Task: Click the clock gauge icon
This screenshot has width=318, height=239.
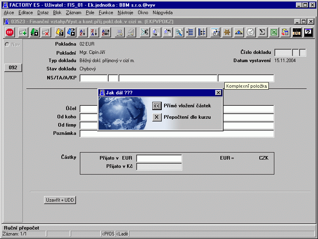Action: click(x=250, y=32)
